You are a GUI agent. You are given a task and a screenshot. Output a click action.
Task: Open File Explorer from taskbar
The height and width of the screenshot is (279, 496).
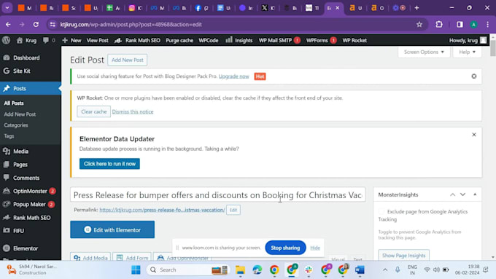pos(240,270)
